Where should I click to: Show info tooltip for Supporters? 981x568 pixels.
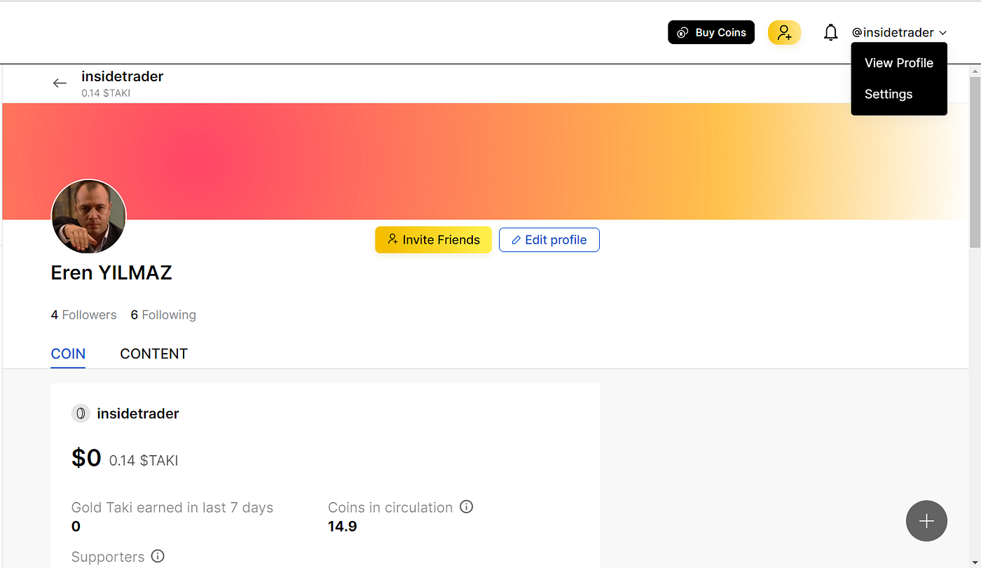click(x=158, y=556)
